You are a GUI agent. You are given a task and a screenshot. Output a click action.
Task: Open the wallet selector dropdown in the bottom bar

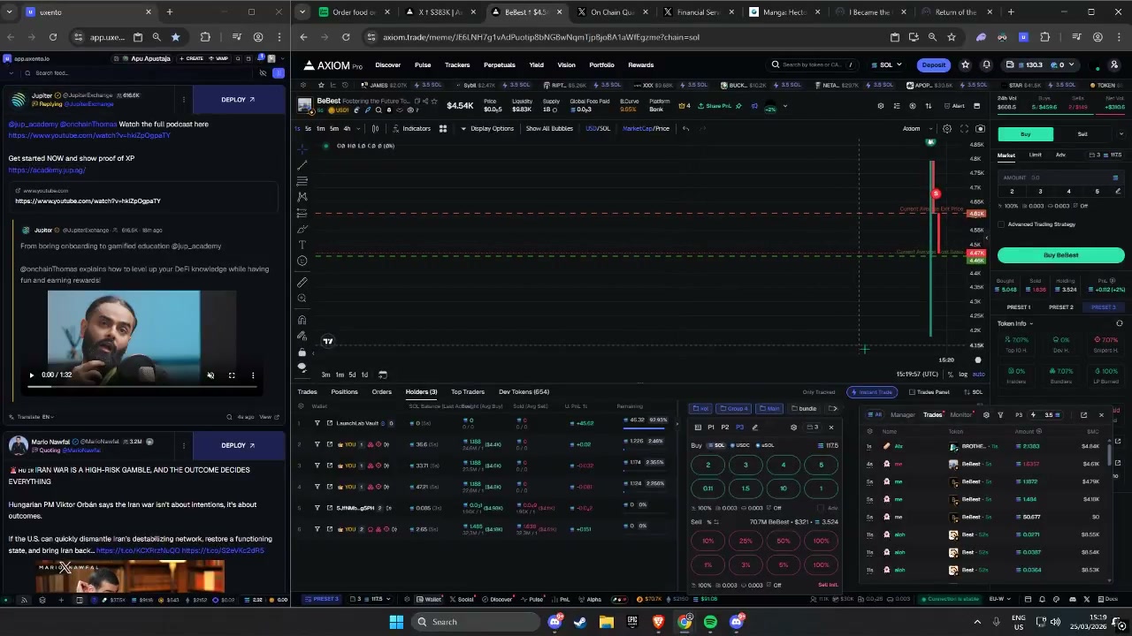[371, 599]
